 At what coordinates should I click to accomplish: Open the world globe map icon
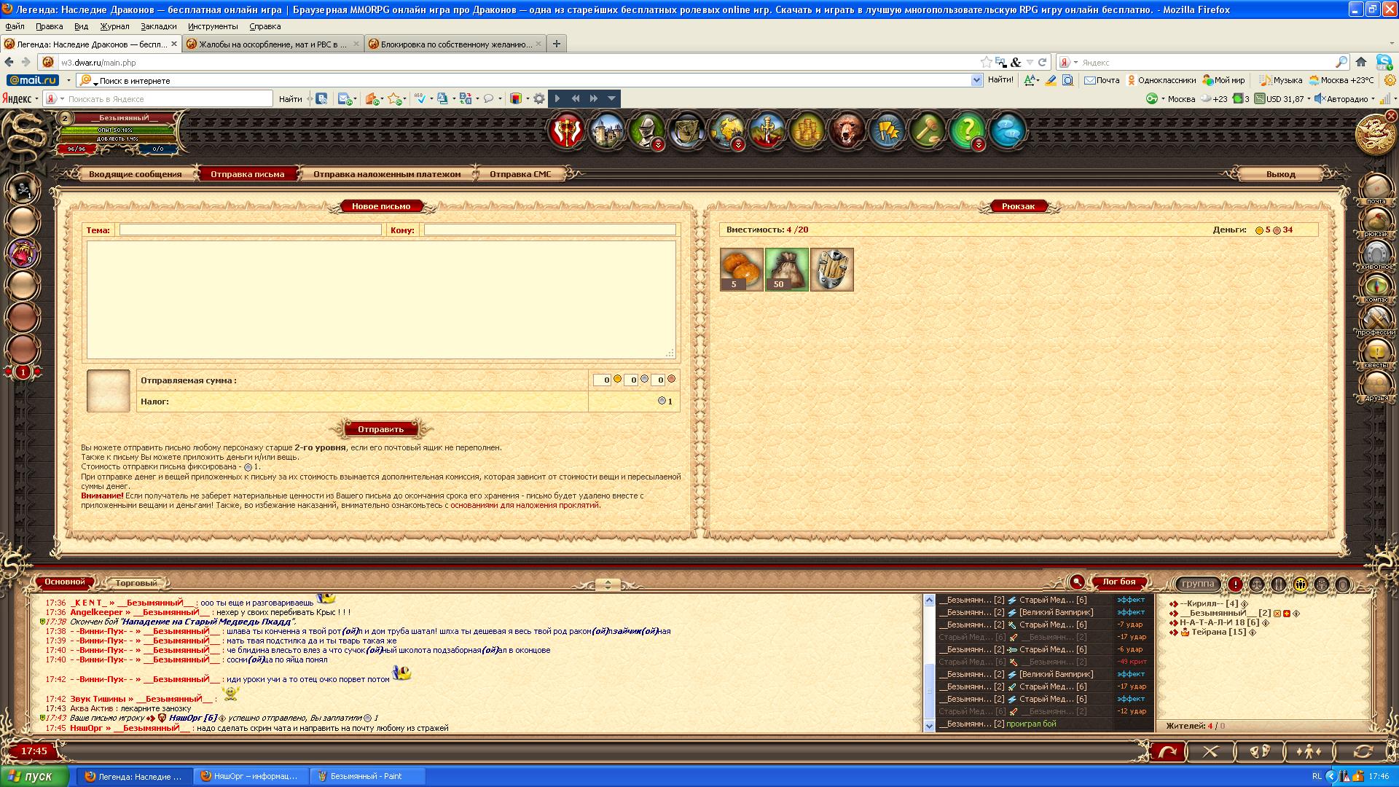[x=726, y=131]
